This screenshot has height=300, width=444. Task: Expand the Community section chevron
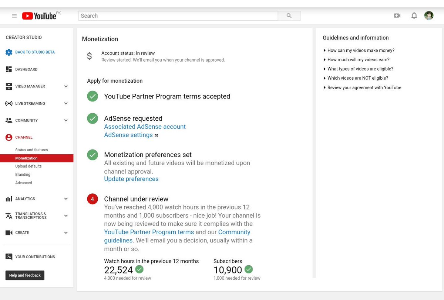click(66, 120)
